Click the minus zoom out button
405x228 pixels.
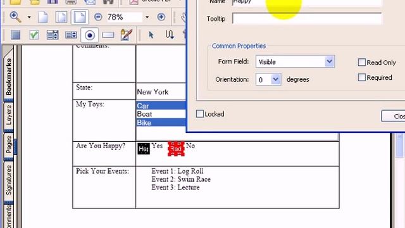click(x=98, y=17)
